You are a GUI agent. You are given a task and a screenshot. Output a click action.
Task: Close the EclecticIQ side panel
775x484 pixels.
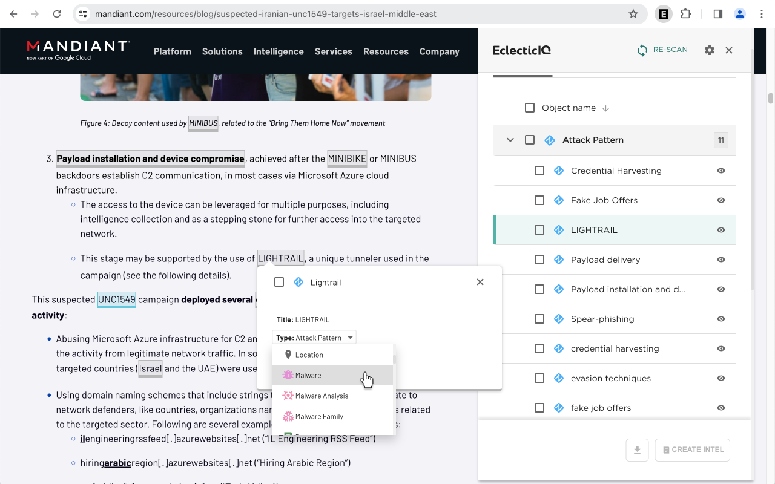(x=729, y=50)
